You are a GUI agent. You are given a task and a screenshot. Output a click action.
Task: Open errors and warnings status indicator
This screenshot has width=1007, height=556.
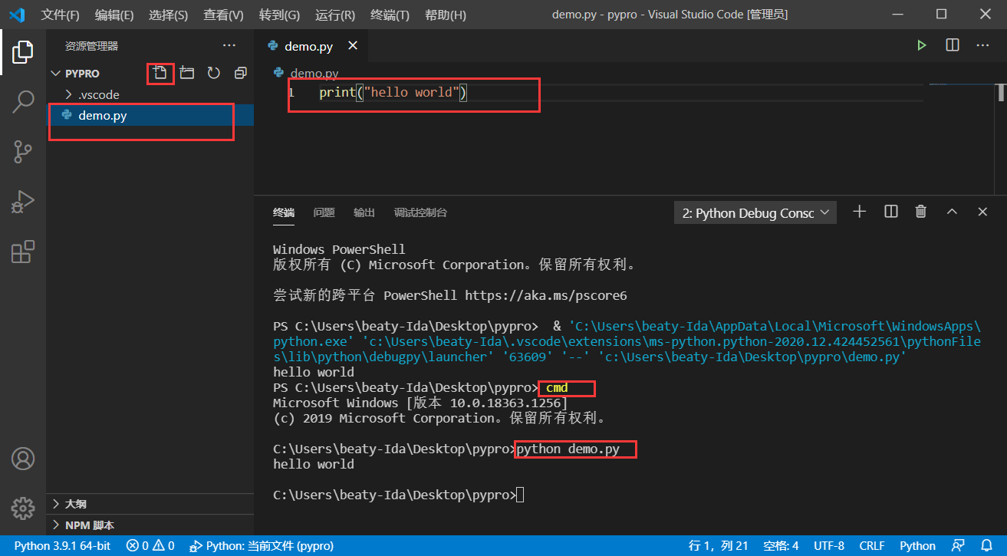(x=150, y=546)
